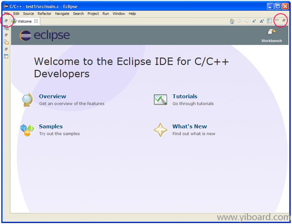Viewport: 292px width, 224px height.
Task: Open the Eclipse title bar system icon
Action: pos(6,6)
